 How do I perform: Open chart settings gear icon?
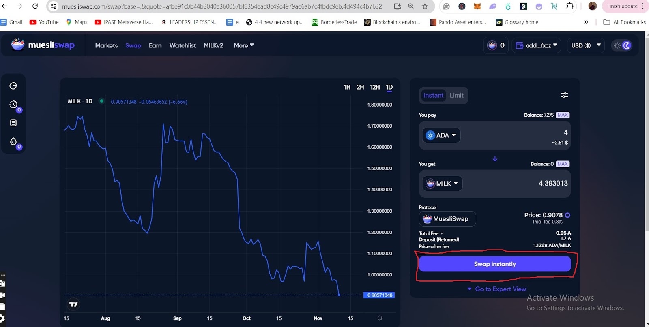point(380,318)
